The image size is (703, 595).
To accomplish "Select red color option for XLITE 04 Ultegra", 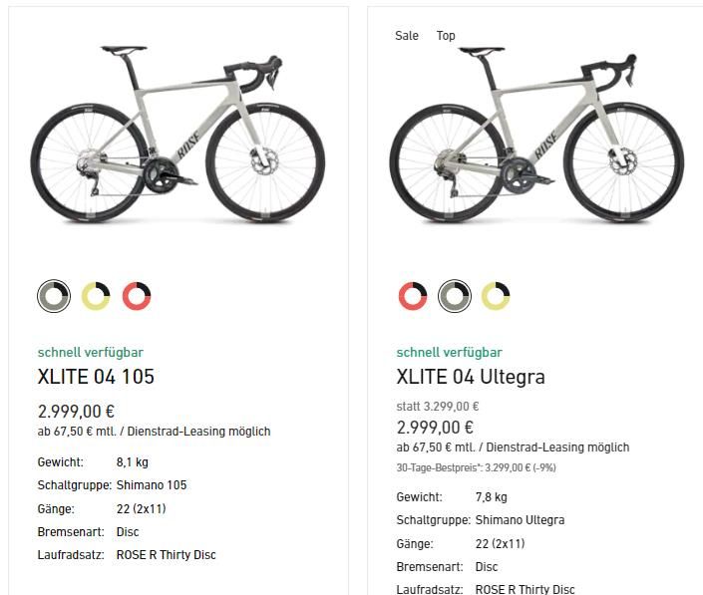I will click(413, 296).
